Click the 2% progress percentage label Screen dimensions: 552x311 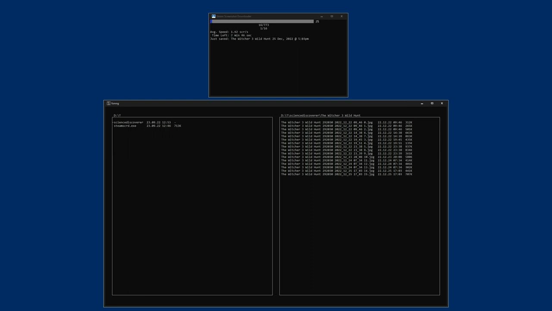click(317, 22)
